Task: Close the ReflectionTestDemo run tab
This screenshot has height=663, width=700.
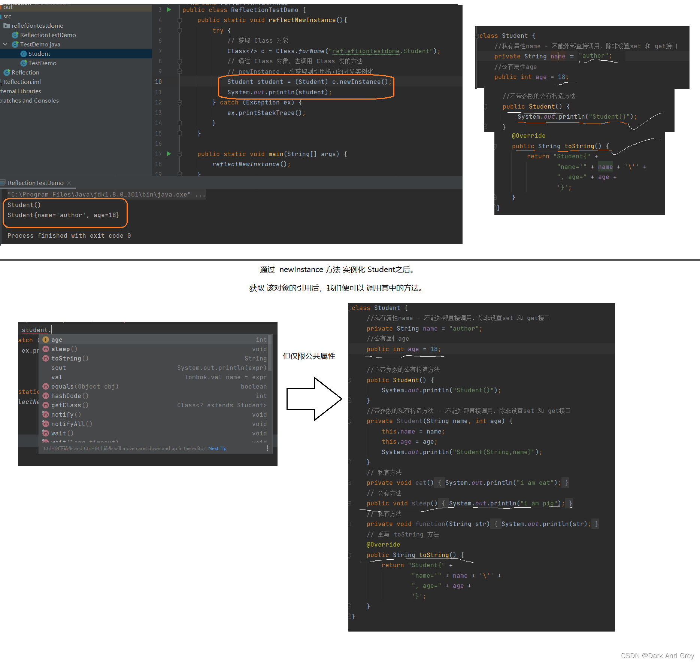Action: click(x=69, y=183)
